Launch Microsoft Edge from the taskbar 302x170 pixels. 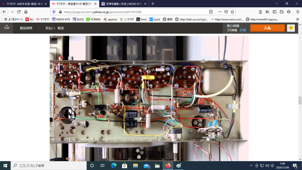point(114,165)
